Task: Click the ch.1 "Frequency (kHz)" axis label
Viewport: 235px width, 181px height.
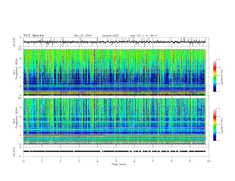Action: tap(17, 69)
